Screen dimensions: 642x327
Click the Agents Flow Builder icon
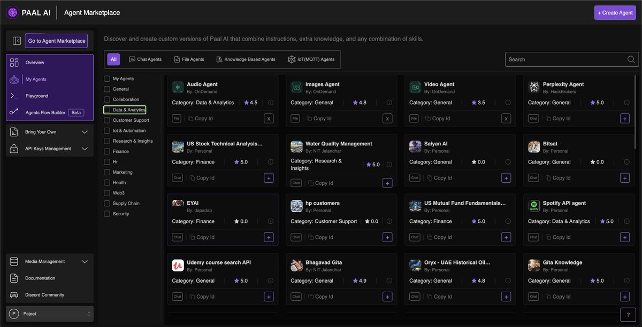pyautogui.click(x=14, y=112)
